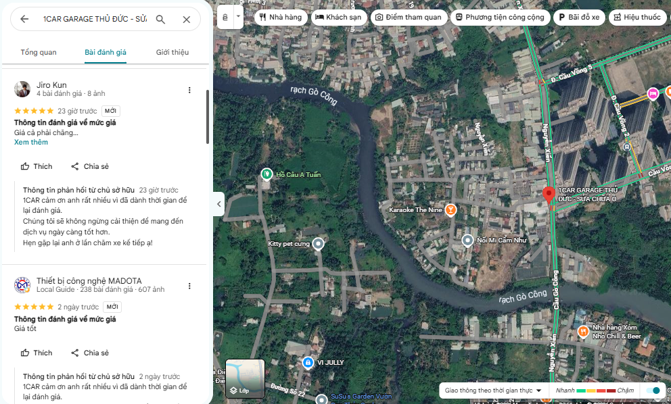Open Jiro Kun reviewer name
Screen dimensions: 671x404
[x=51, y=84]
